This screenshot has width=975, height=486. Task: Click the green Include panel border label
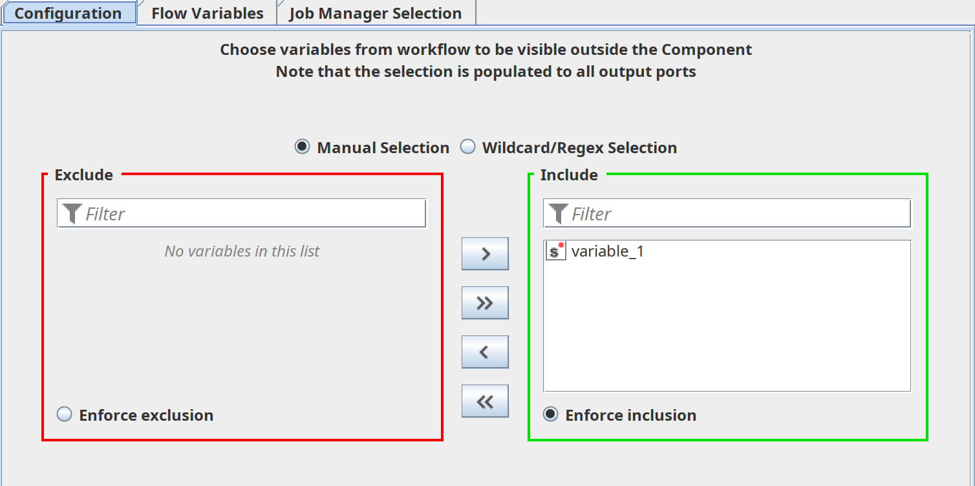pos(569,174)
